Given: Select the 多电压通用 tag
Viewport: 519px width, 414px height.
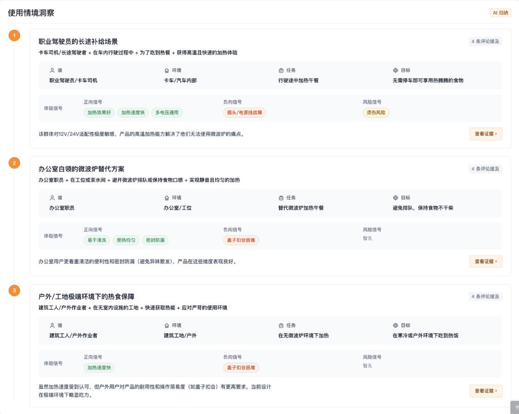Looking at the screenshot, I should tap(167, 112).
